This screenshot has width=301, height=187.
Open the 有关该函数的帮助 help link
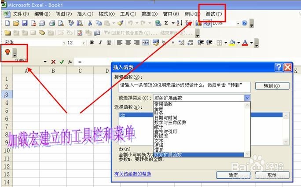[x=132, y=174]
